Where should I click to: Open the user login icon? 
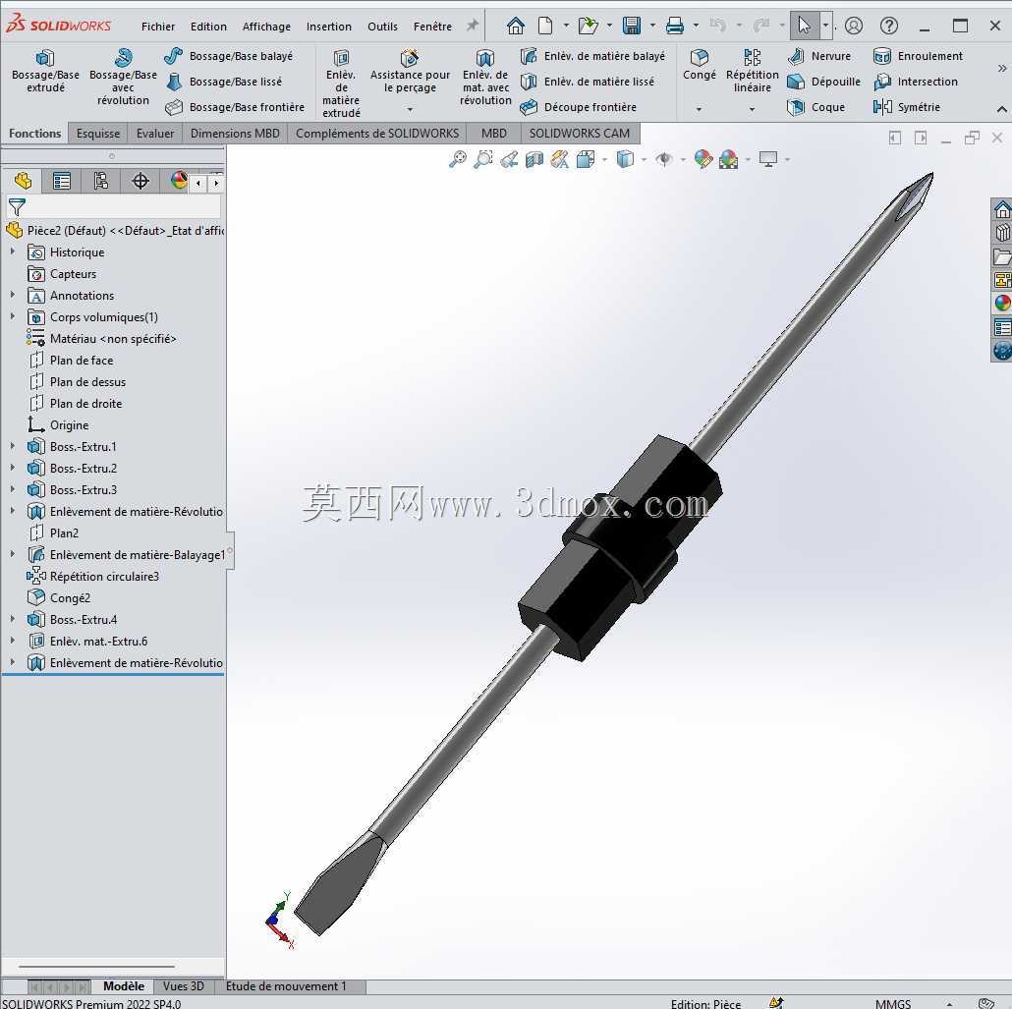[853, 26]
